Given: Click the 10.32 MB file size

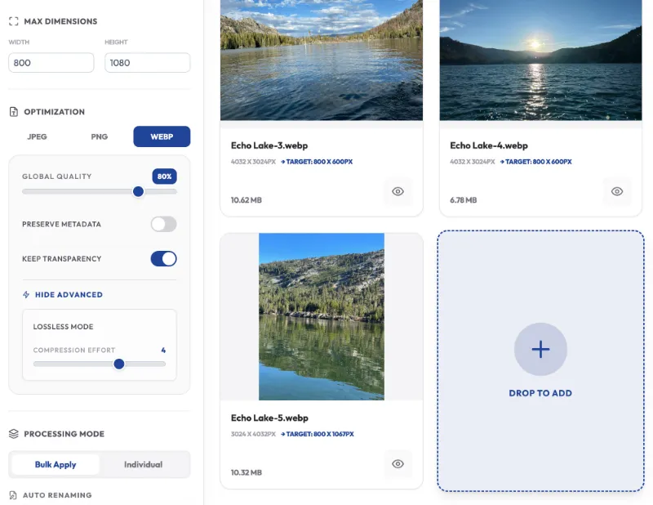Looking at the screenshot, I should click(x=247, y=472).
